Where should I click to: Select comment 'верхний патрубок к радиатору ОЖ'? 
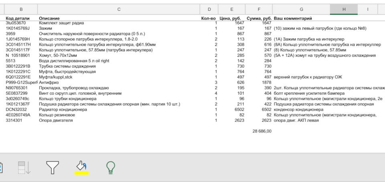[x=308, y=77]
